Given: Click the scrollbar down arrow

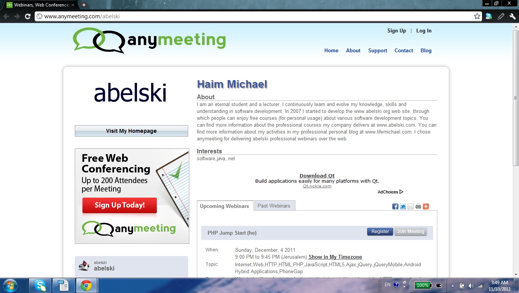Looking at the screenshot, I should (x=516, y=274).
